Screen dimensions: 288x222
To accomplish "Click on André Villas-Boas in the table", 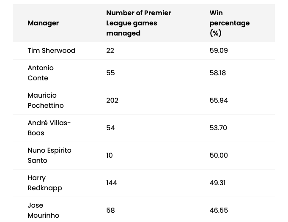I will pyautogui.click(x=49, y=128).
